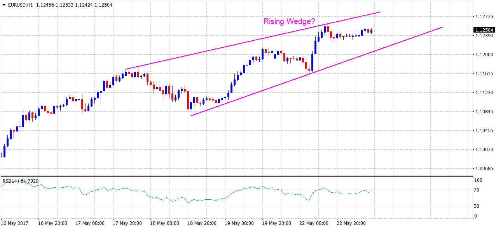Click price scale value 1.09685
The height and width of the screenshot is (228, 496).
(x=484, y=169)
